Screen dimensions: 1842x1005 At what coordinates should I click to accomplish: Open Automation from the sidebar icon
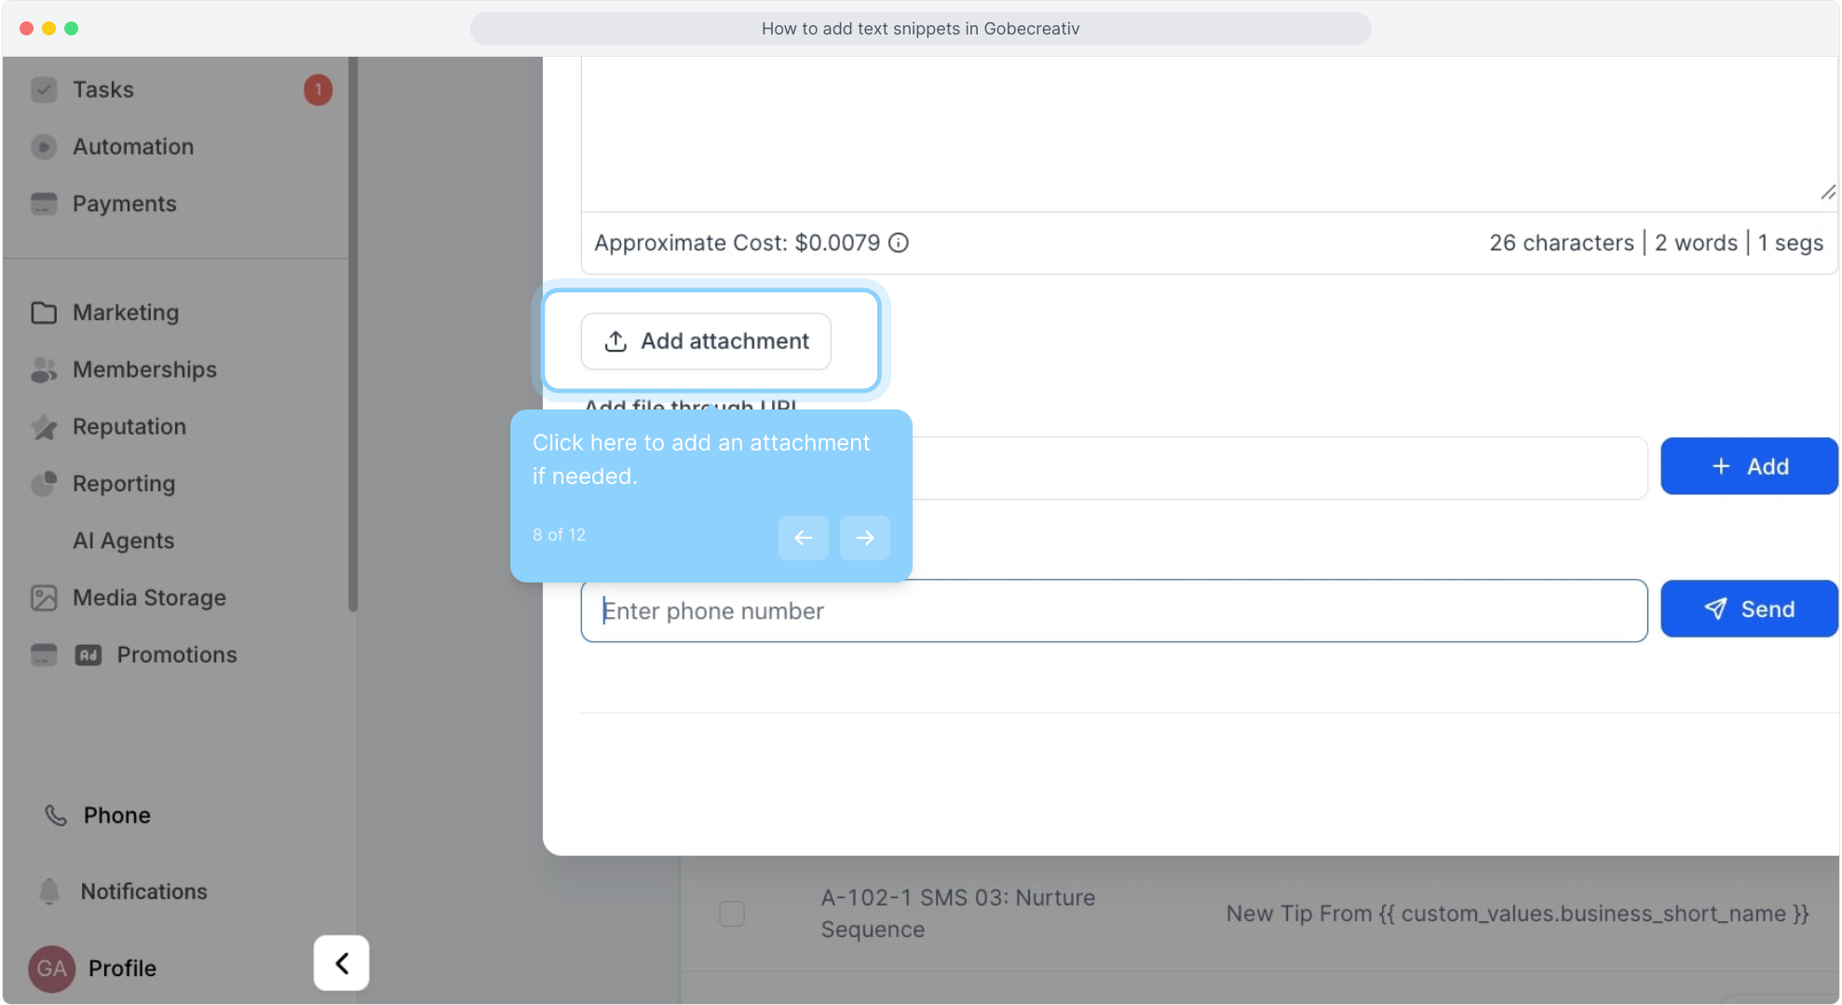tap(44, 147)
